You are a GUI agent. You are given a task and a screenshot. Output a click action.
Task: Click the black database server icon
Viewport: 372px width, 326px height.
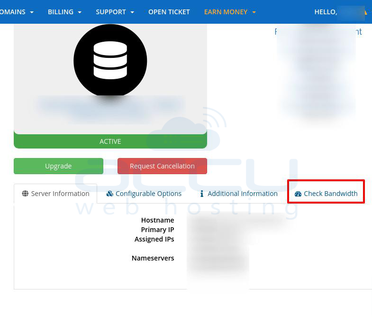coord(110,61)
